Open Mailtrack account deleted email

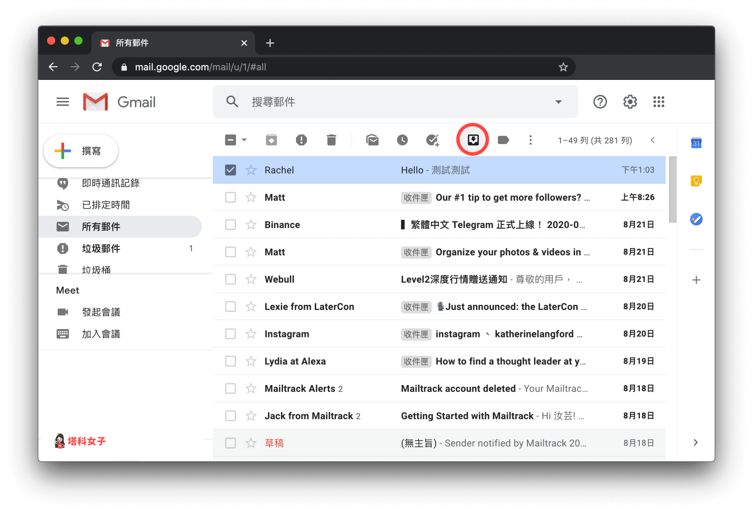[x=439, y=388]
